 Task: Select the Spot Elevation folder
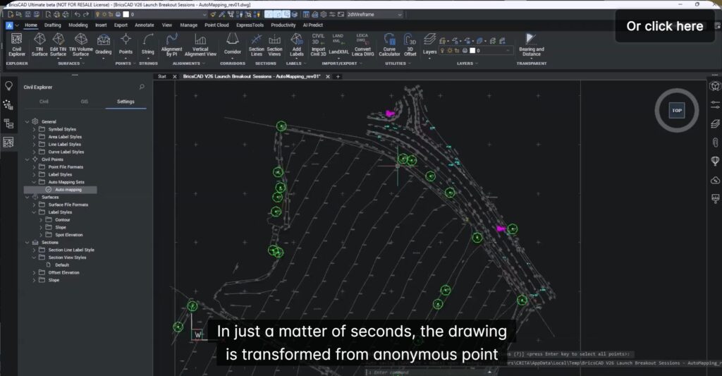click(x=68, y=235)
